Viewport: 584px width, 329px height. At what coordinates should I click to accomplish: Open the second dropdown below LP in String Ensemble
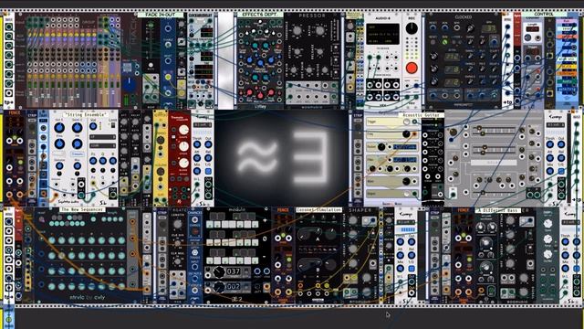click(x=103, y=145)
